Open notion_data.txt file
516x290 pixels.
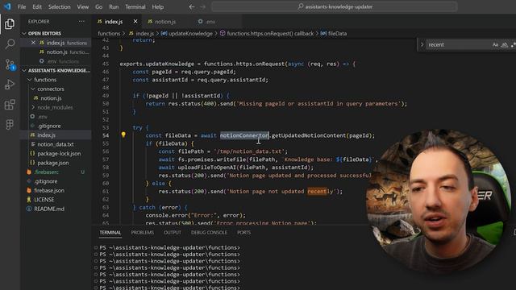click(x=56, y=144)
